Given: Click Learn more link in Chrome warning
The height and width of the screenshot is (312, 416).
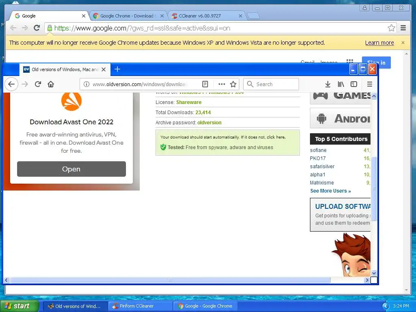Looking at the screenshot, I should 379,43.
